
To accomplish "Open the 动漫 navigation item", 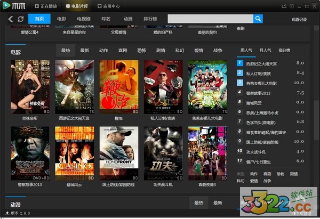I will pyautogui.click(x=128, y=19).
